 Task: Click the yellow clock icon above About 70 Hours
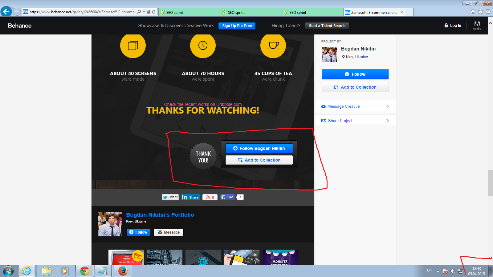203,45
